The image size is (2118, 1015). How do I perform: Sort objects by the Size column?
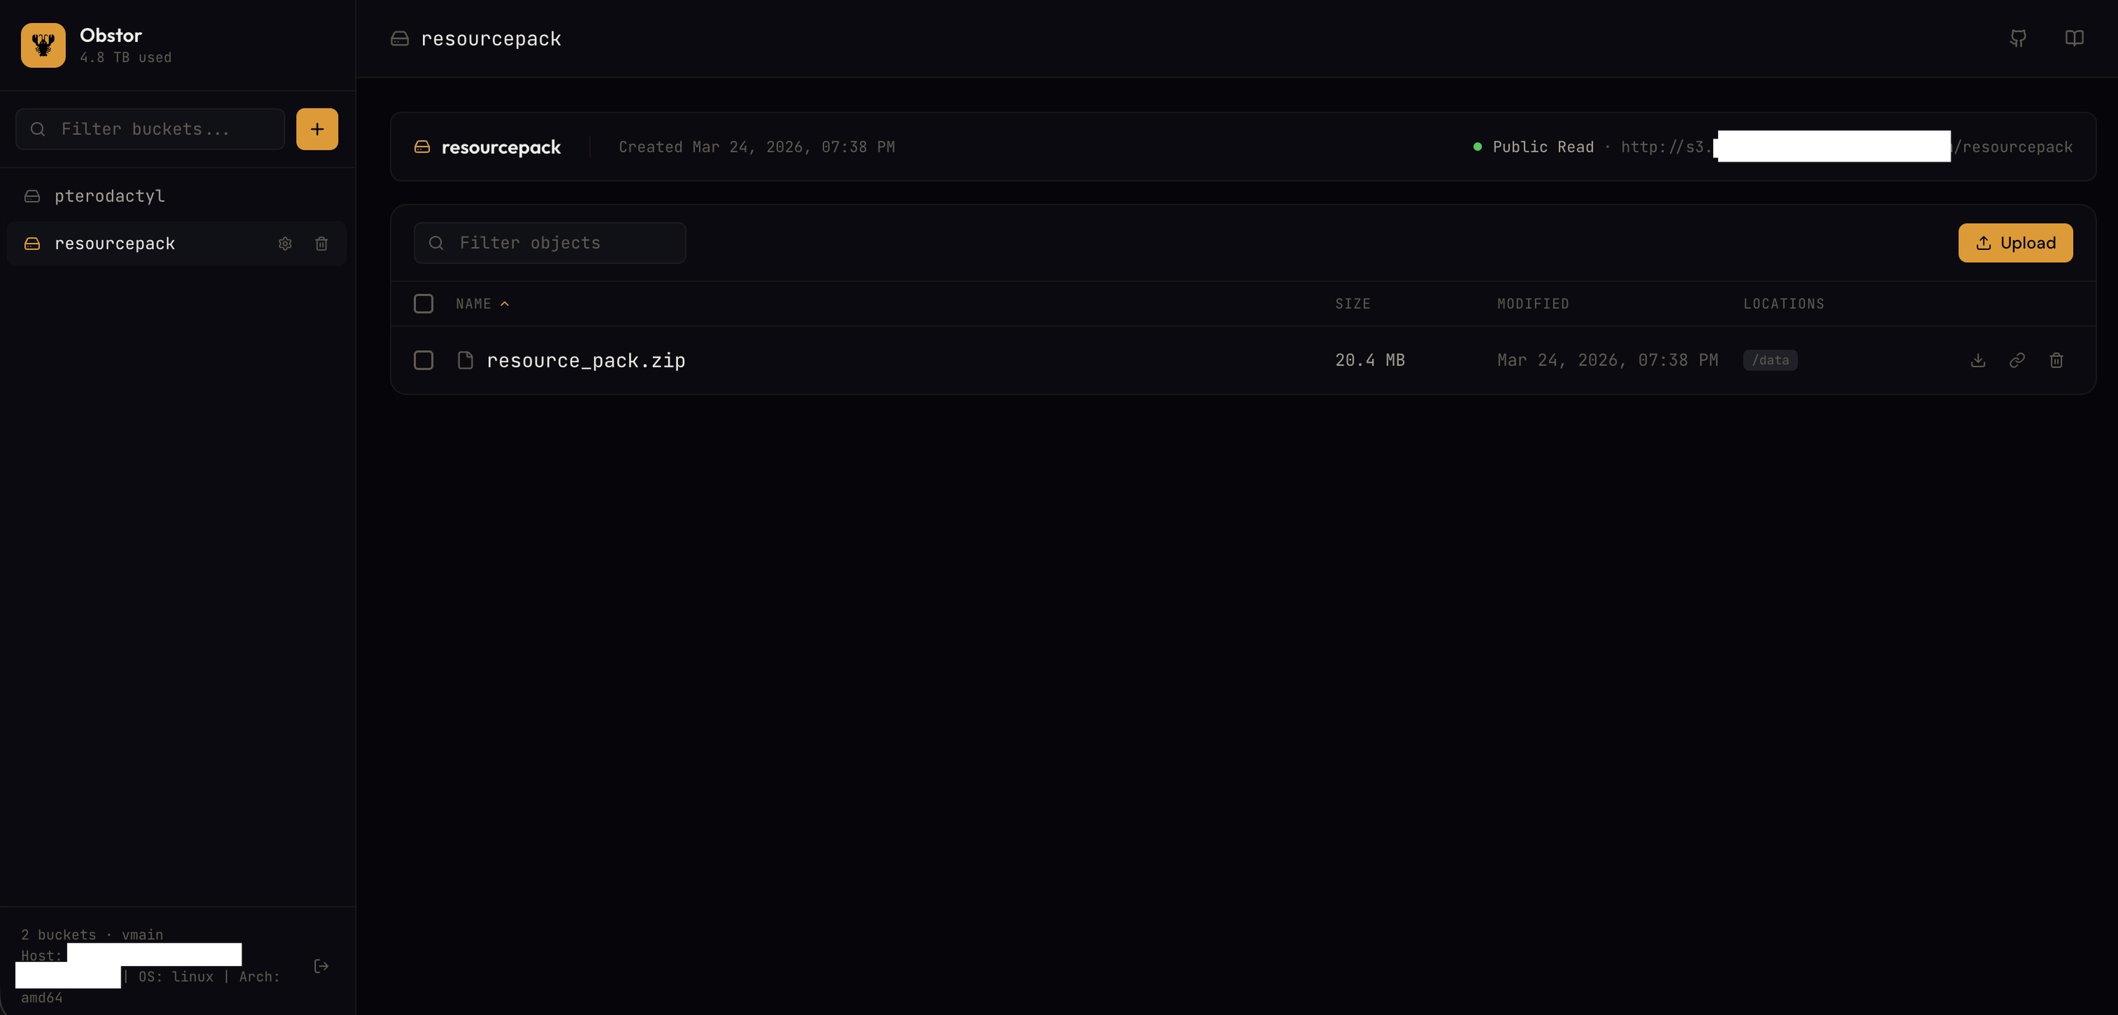[x=1352, y=304]
